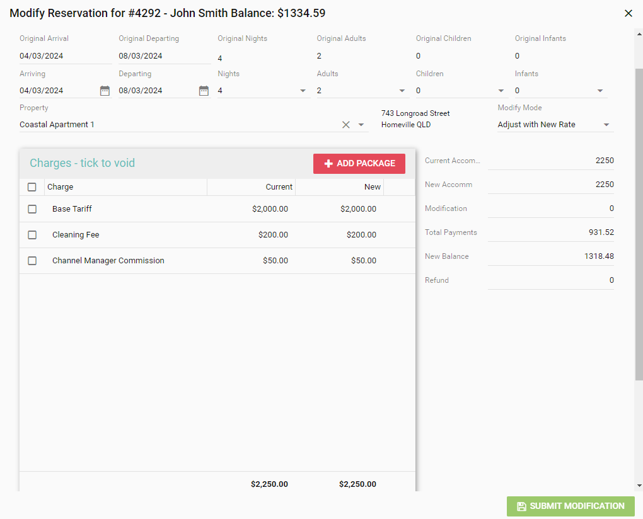Click the Arriving date input field

coord(57,91)
